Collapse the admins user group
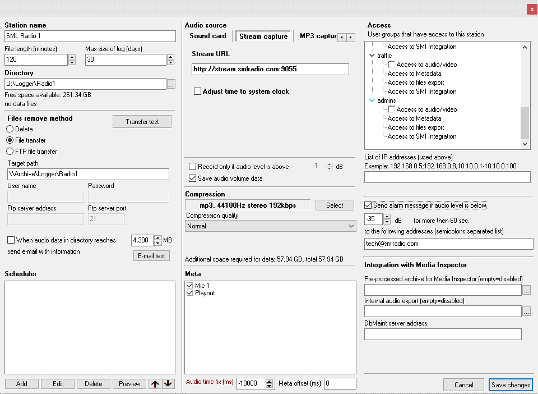Image resolution: width=538 pixels, height=394 pixels. (372, 100)
